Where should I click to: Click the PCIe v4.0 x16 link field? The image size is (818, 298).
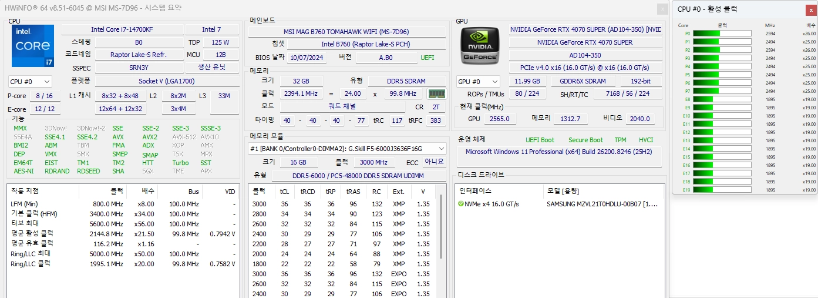point(585,68)
